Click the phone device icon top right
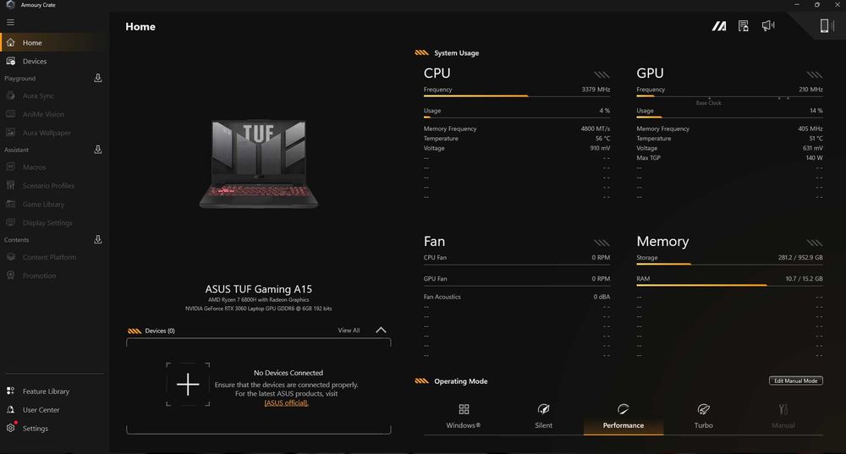 826,25
